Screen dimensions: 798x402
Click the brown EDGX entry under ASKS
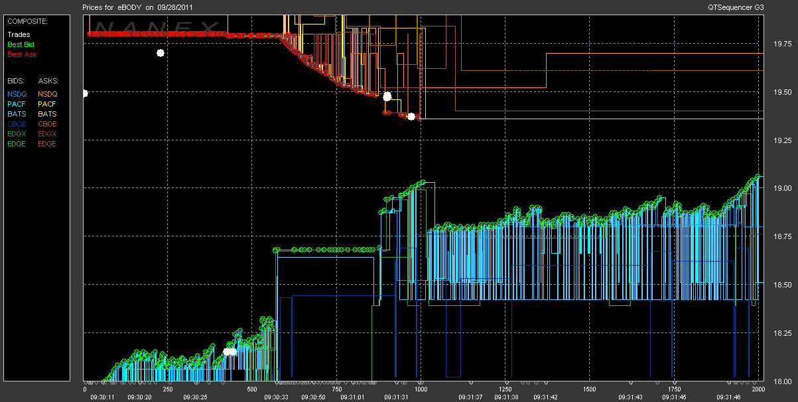[48, 134]
